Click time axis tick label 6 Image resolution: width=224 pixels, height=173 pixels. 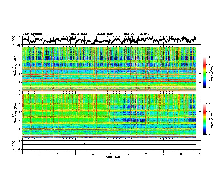128,154
